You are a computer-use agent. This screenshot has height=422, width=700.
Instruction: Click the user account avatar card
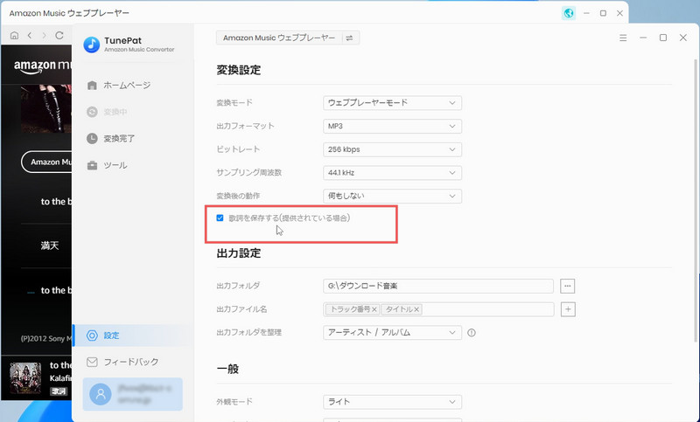(133, 394)
